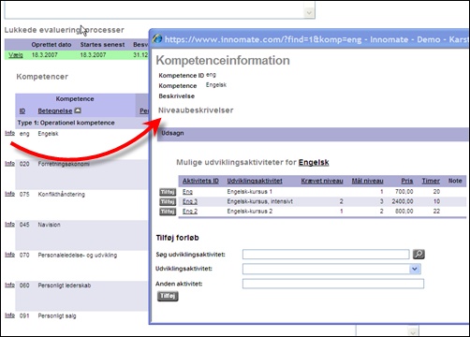Click into the Søg udviklingsaktivitet field
Image resolution: width=470 pixels, height=337 pixels.
[326, 255]
